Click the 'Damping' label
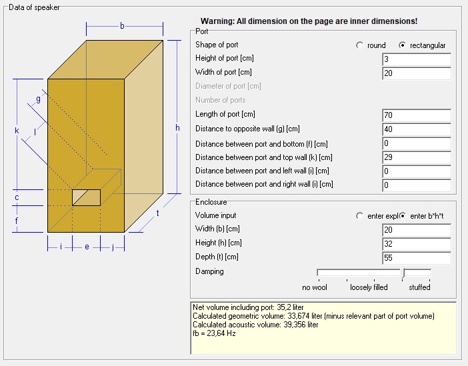Screen dimensions: 468x366 [x=209, y=271]
